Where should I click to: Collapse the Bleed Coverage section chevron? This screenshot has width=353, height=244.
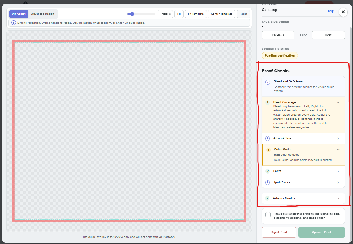[338, 102]
